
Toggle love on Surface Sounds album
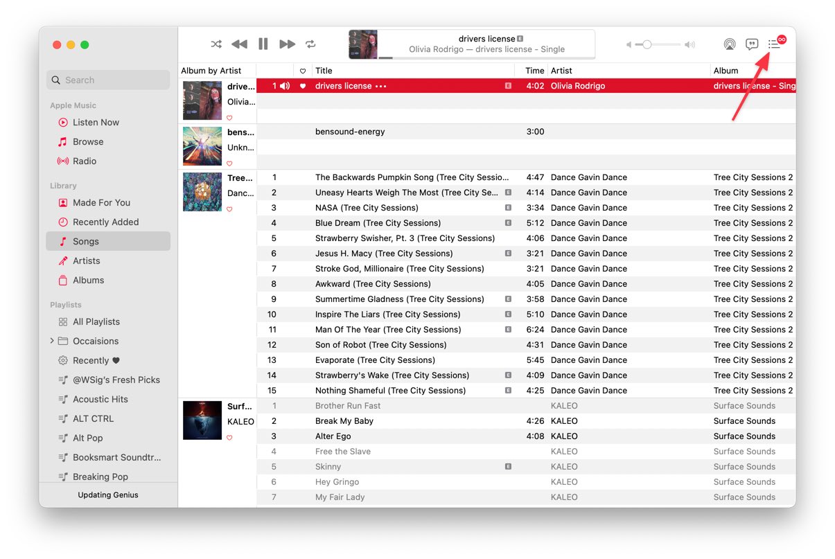click(x=229, y=438)
